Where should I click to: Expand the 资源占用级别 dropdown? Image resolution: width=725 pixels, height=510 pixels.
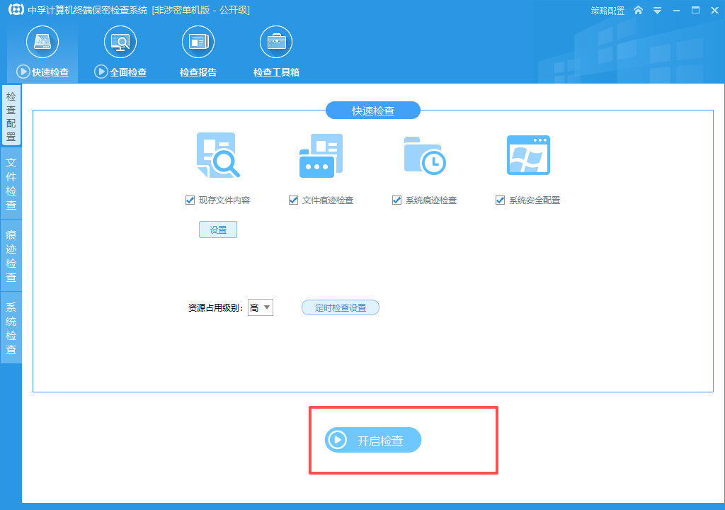(261, 307)
